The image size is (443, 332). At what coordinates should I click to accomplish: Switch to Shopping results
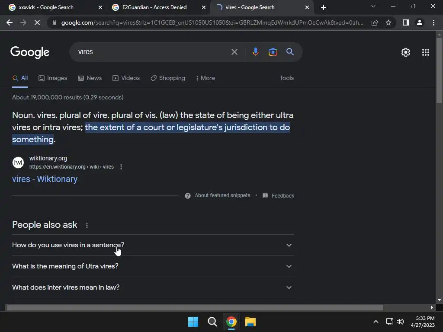(x=168, y=78)
